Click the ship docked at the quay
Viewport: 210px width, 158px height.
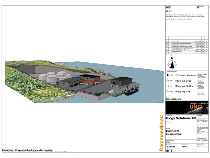coord(132,90)
